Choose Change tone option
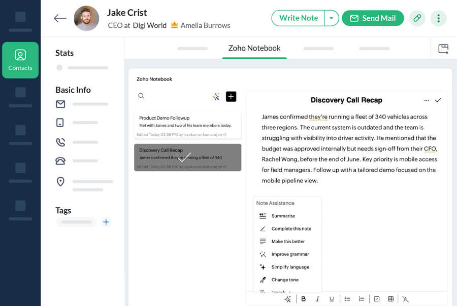Screen dimensions: 457x306 (x=287, y=280)
